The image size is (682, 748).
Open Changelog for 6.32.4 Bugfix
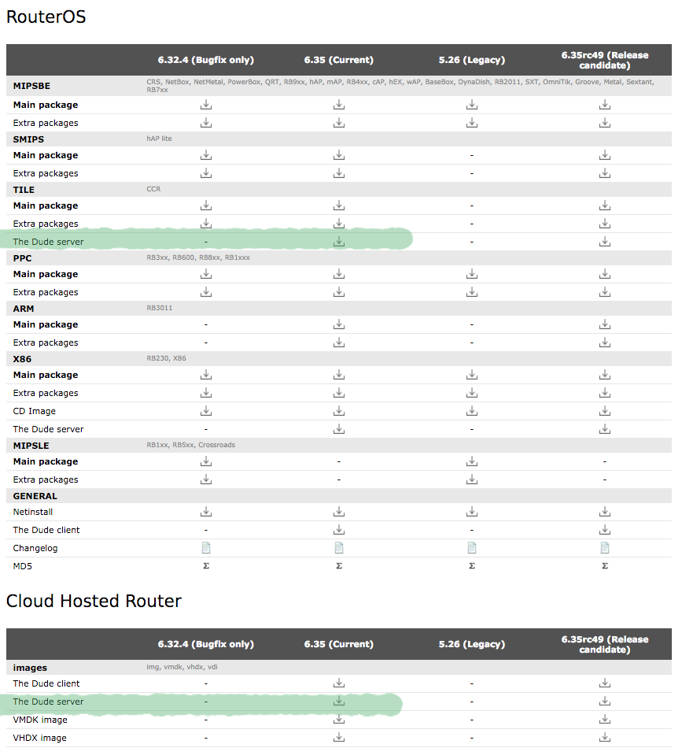(x=206, y=548)
